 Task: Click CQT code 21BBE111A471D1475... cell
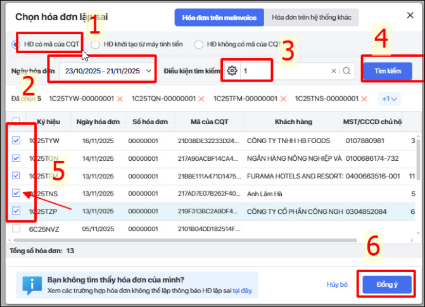209,176
